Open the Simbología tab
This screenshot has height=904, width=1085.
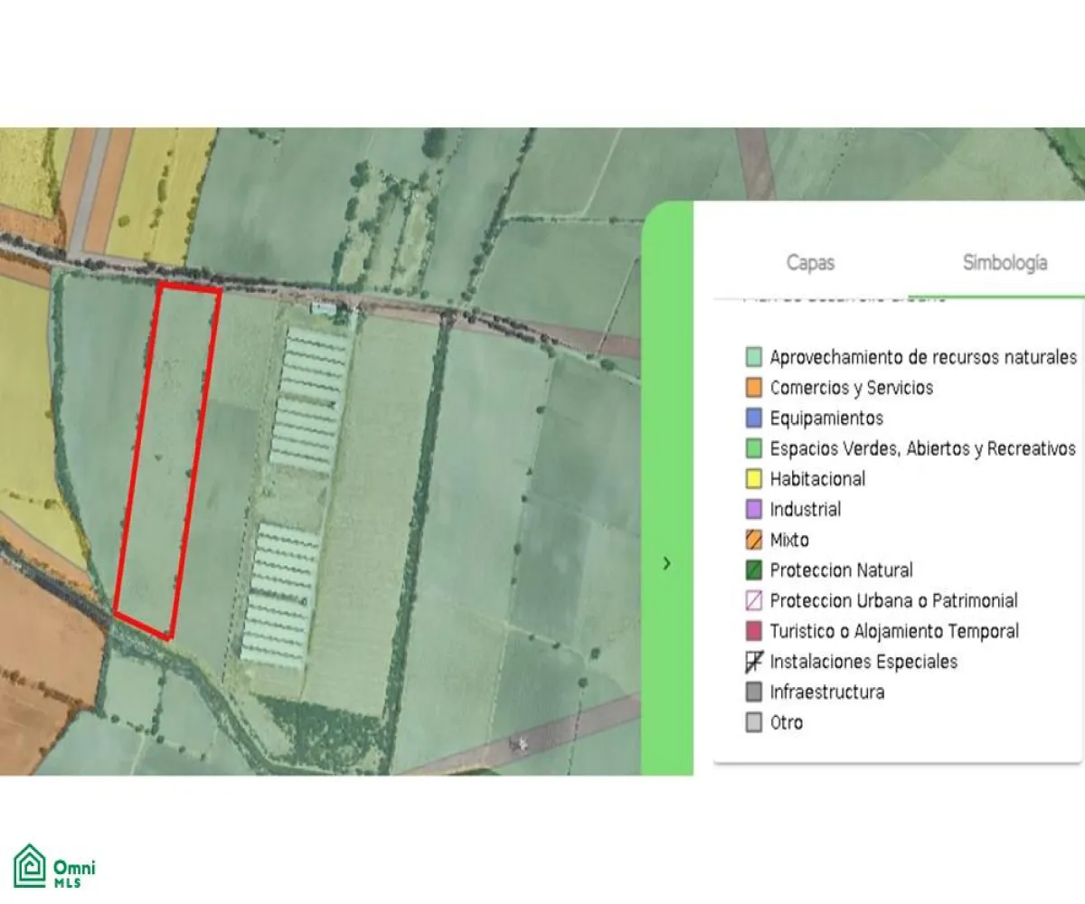click(1005, 263)
